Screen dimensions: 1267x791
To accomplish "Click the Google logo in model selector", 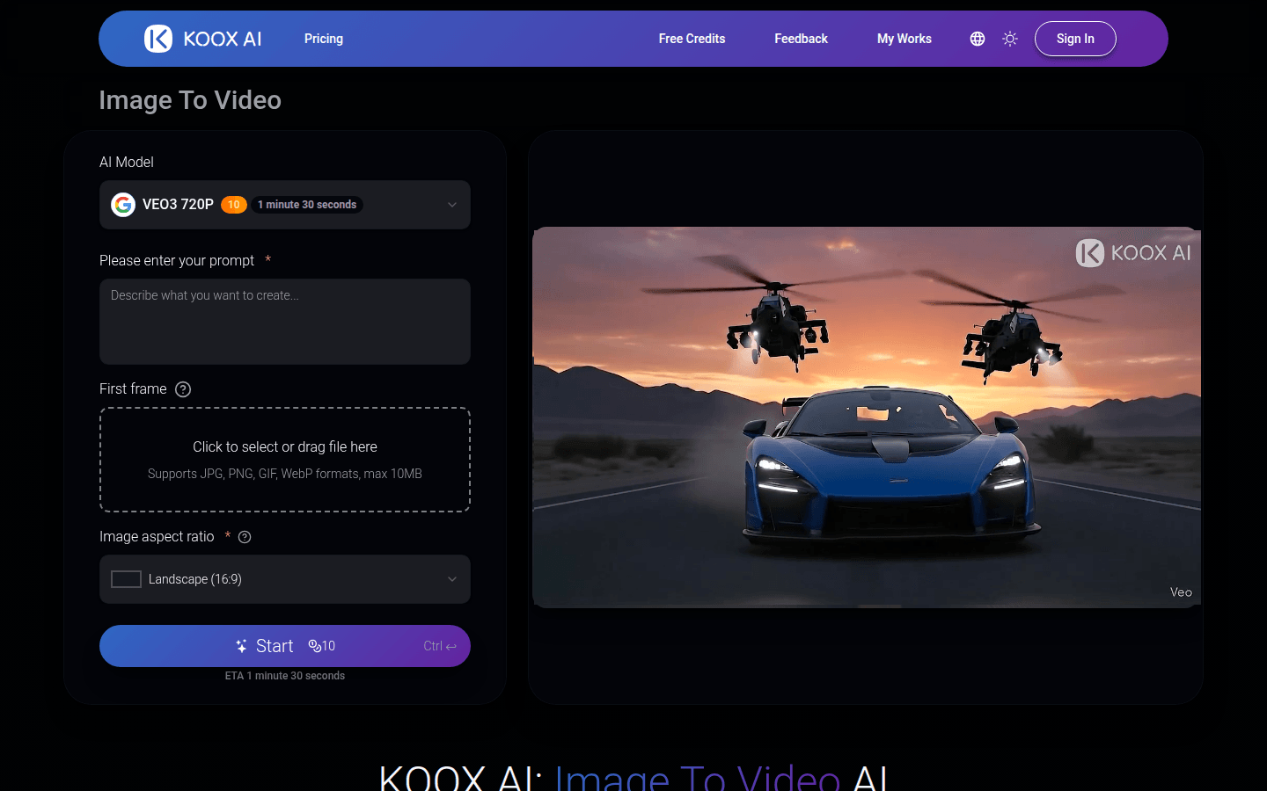I will pos(123,205).
